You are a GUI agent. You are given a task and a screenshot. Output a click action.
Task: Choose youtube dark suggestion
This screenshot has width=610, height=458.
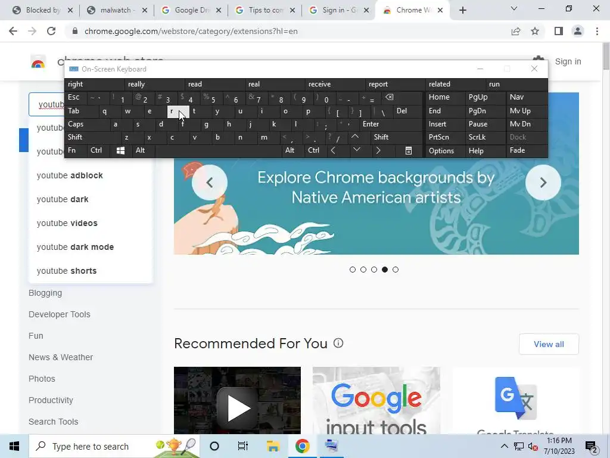[91, 199]
